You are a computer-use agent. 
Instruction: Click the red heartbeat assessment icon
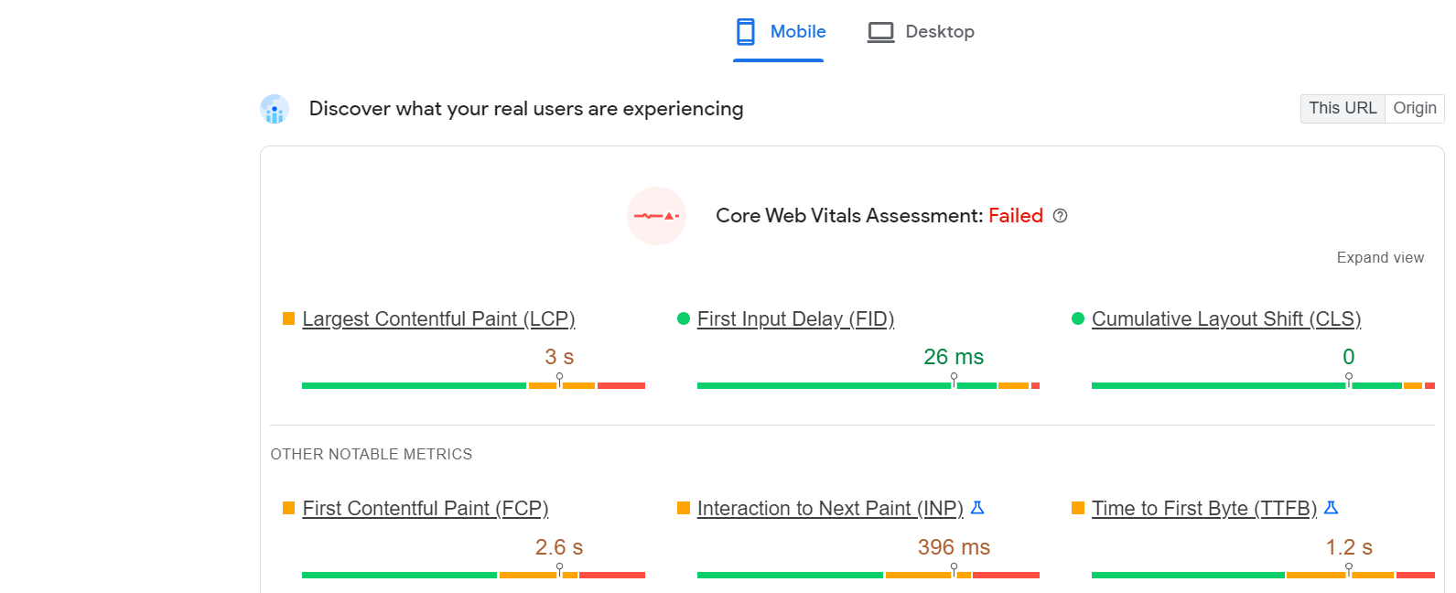tap(656, 216)
